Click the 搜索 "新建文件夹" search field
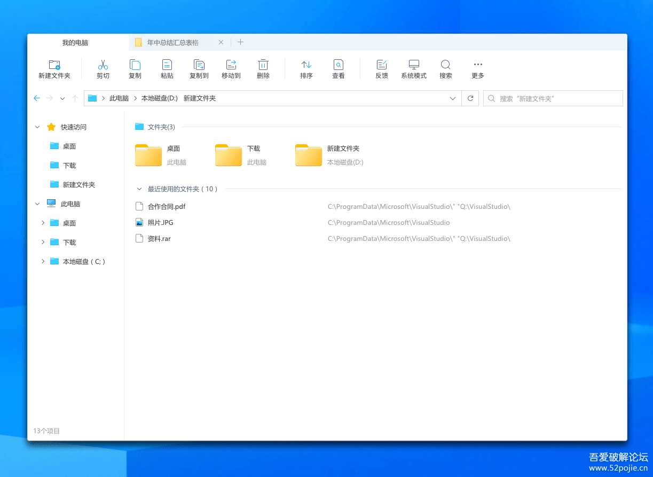Screen dimensions: 653x477 (555, 99)
